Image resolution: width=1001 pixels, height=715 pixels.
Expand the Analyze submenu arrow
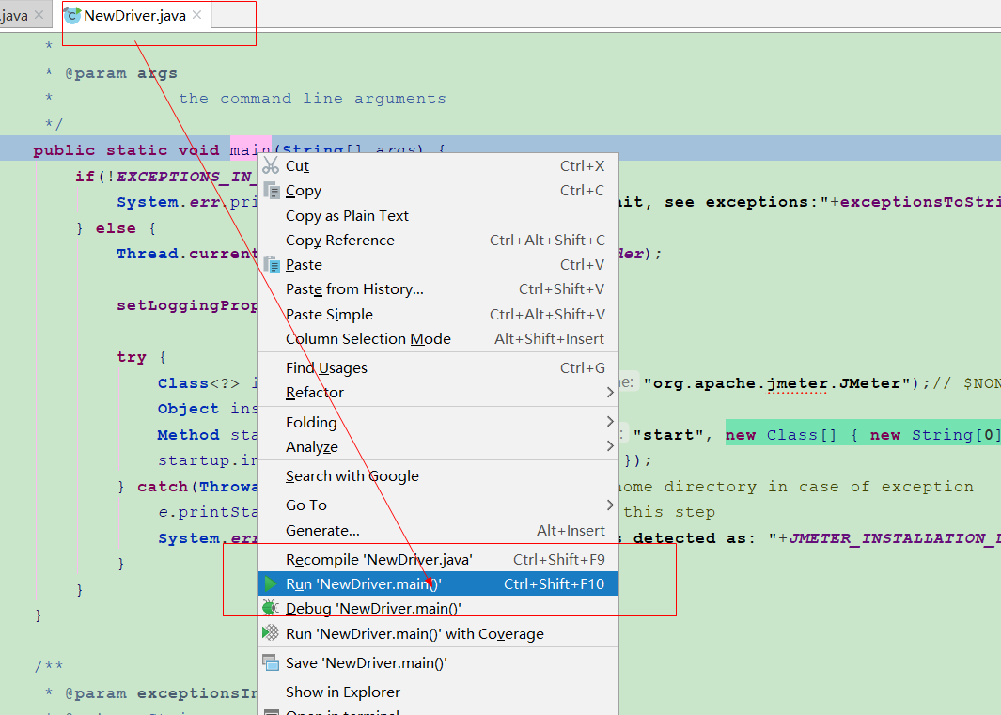pyautogui.click(x=610, y=445)
